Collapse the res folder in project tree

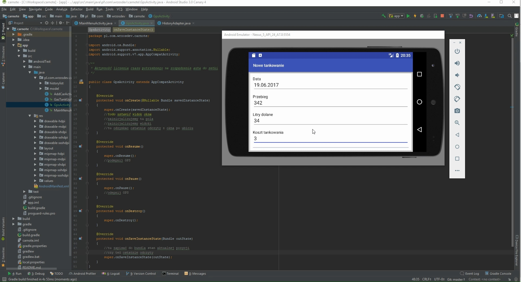pos(30,116)
